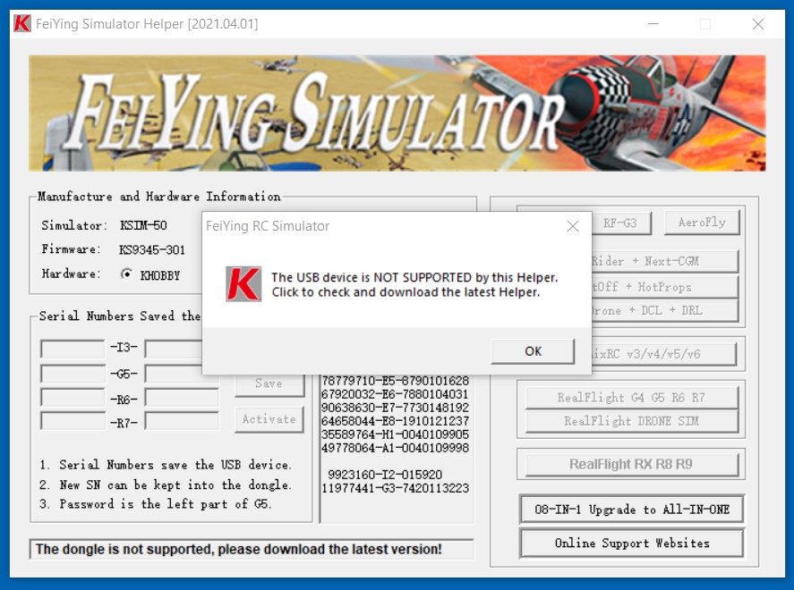Select RealFlight DRONE SIM mode

point(631,421)
